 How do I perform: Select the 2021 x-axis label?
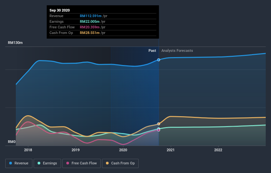coord(171,150)
